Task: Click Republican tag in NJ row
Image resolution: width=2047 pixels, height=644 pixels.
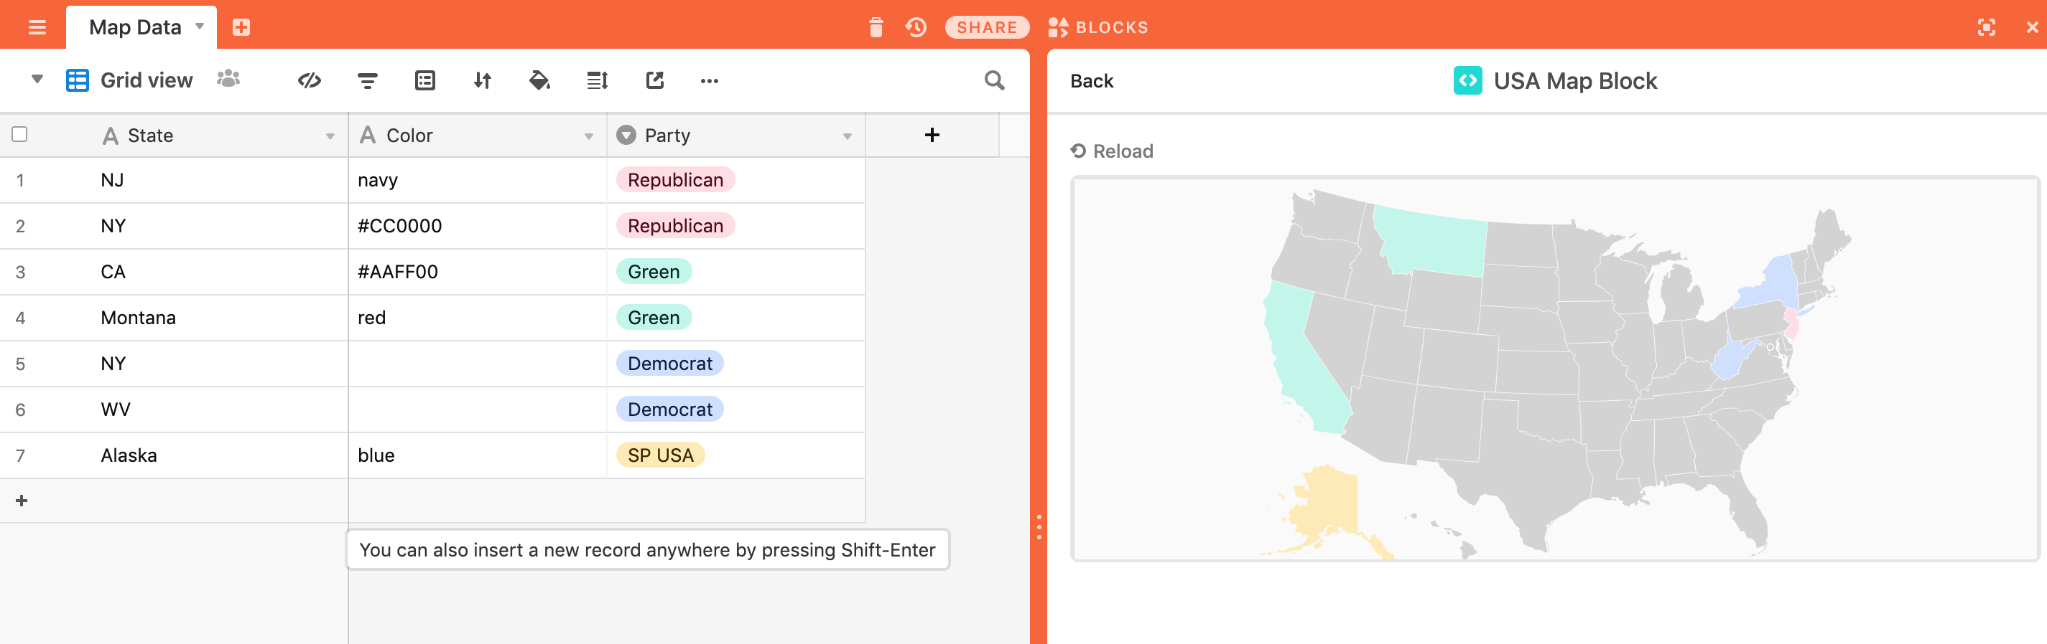Action: coord(675,180)
